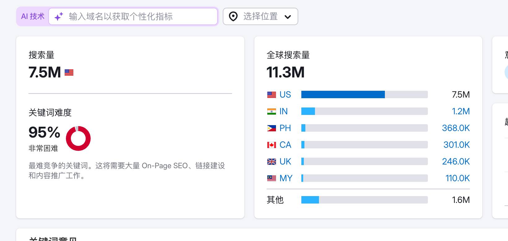Open the 选择位置 dropdown chevron
This screenshot has height=241, width=508.
[288, 17]
